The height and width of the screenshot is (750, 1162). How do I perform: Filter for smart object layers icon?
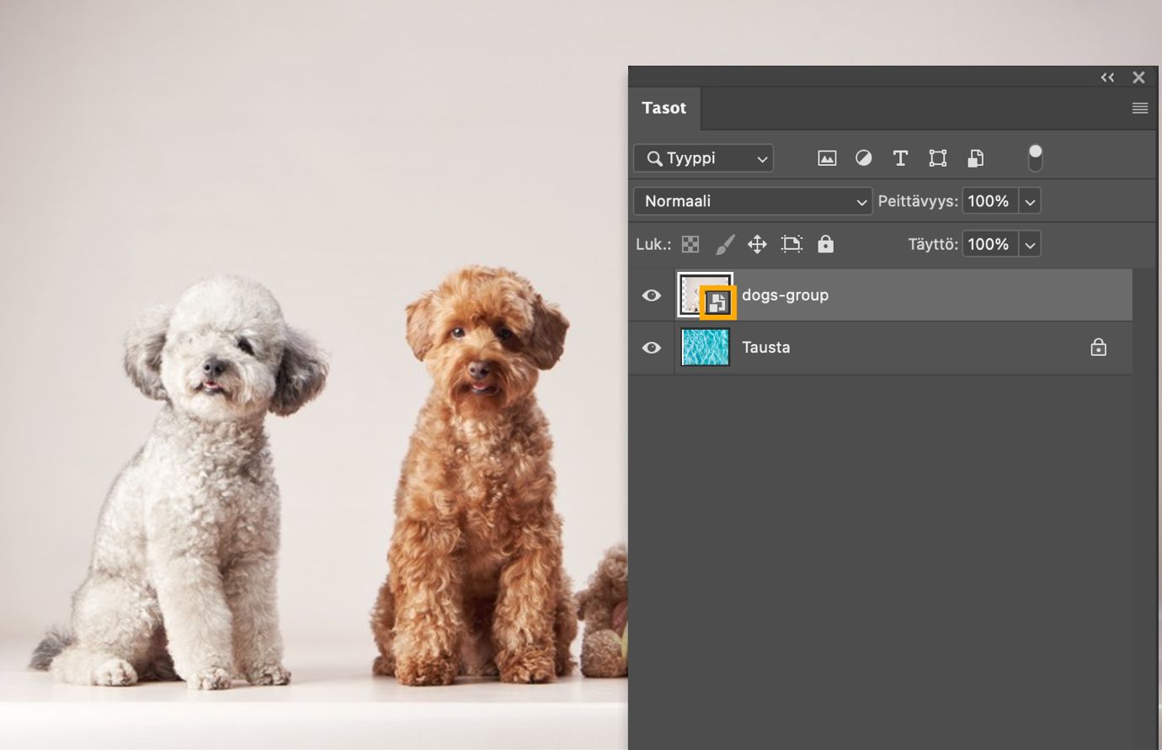click(x=975, y=158)
